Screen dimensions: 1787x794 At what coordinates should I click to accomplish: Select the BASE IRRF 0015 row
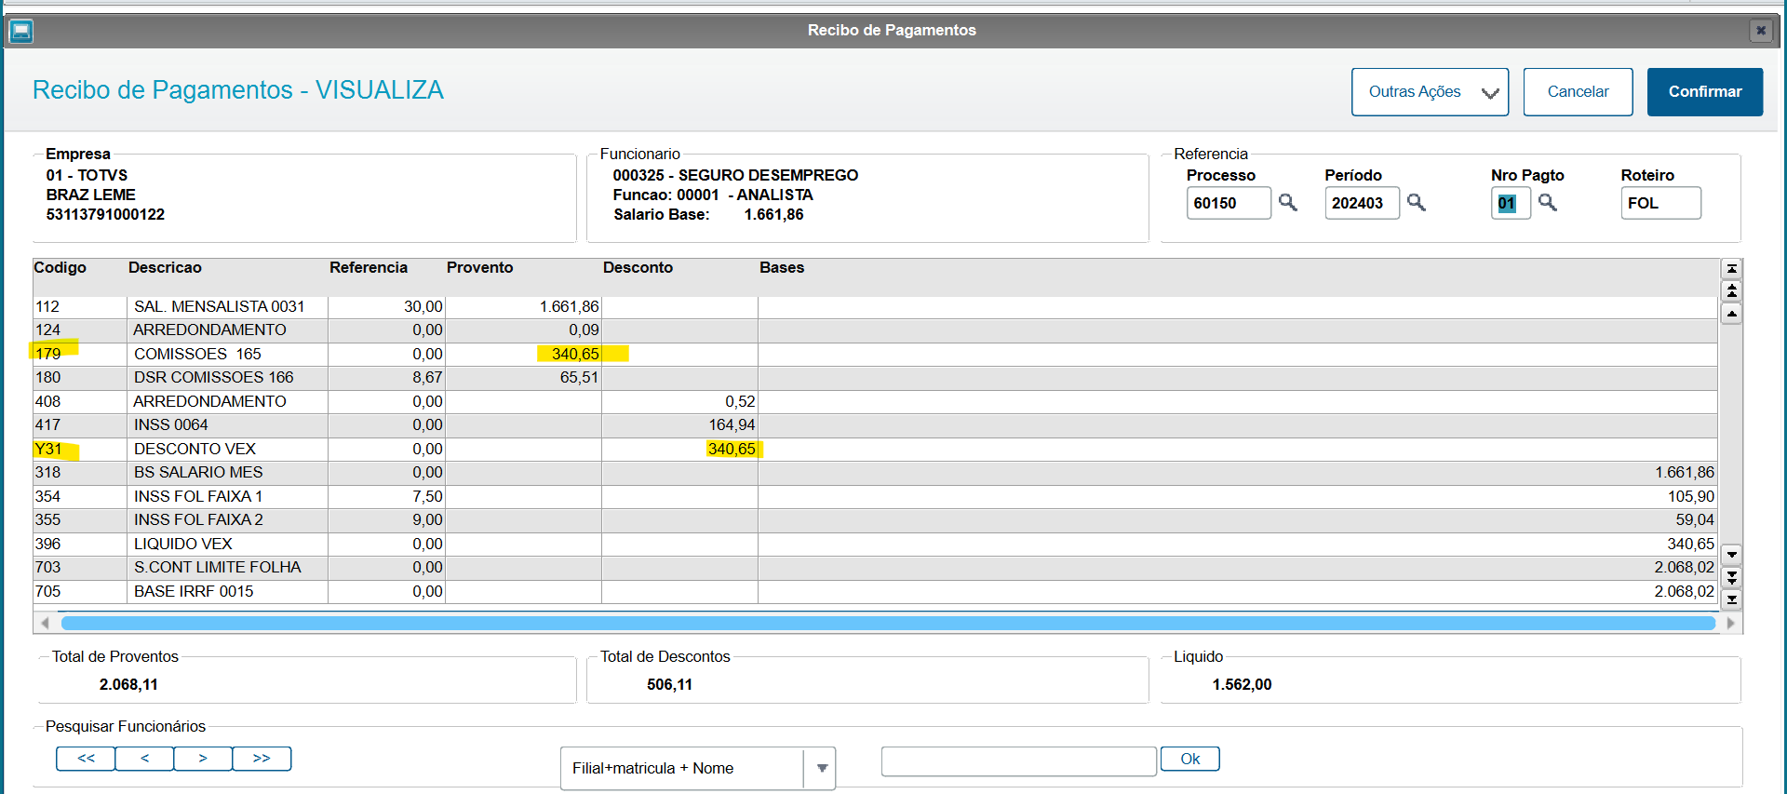click(x=875, y=591)
